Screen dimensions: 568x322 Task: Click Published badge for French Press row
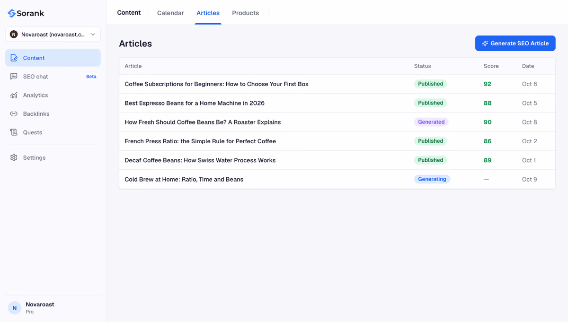(x=431, y=141)
